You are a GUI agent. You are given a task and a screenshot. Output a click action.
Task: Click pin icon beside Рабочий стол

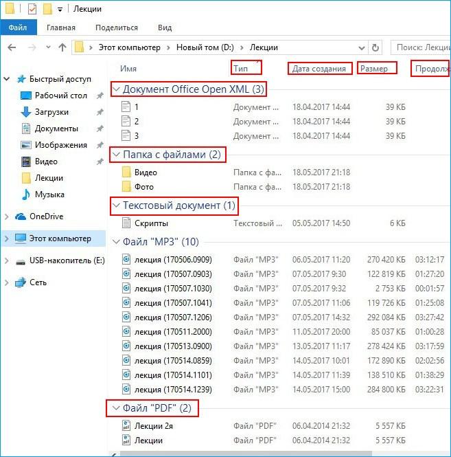coord(100,96)
